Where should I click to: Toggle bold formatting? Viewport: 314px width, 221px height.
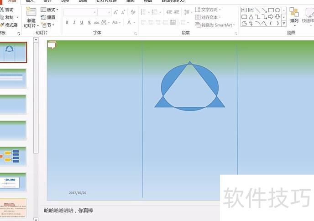[67, 22]
